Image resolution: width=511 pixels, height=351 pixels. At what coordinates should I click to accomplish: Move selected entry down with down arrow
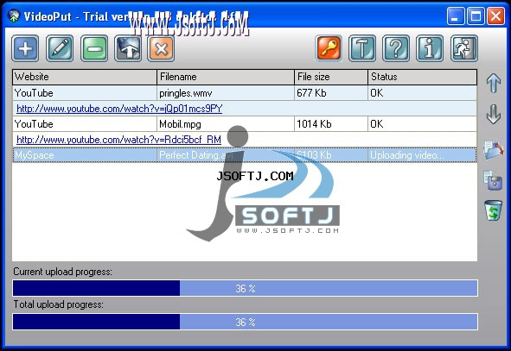(494, 114)
